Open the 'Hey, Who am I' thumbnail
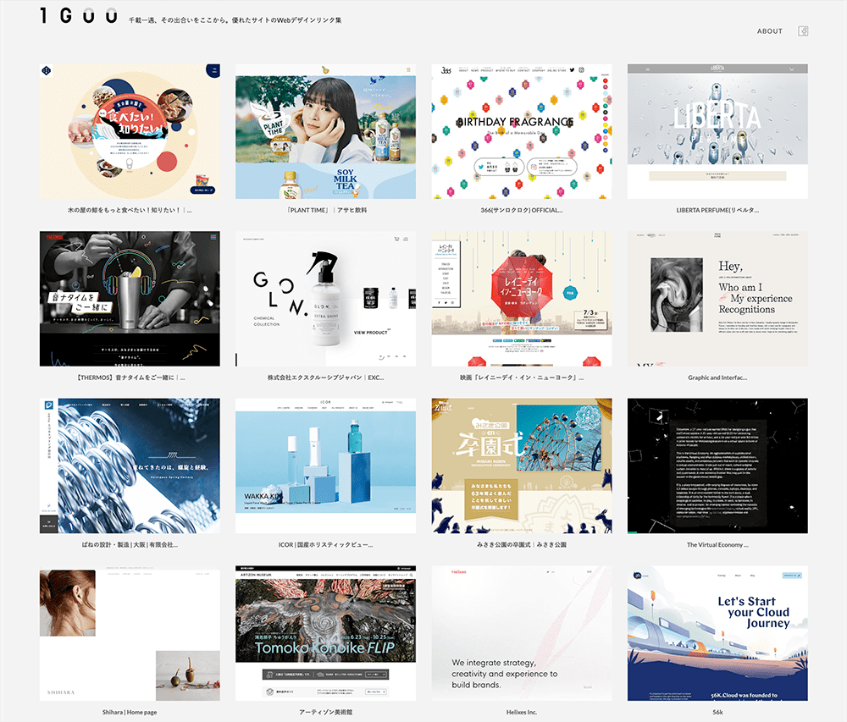Image resolution: width=847 pixels, height=722 pixels. (717, 299)
